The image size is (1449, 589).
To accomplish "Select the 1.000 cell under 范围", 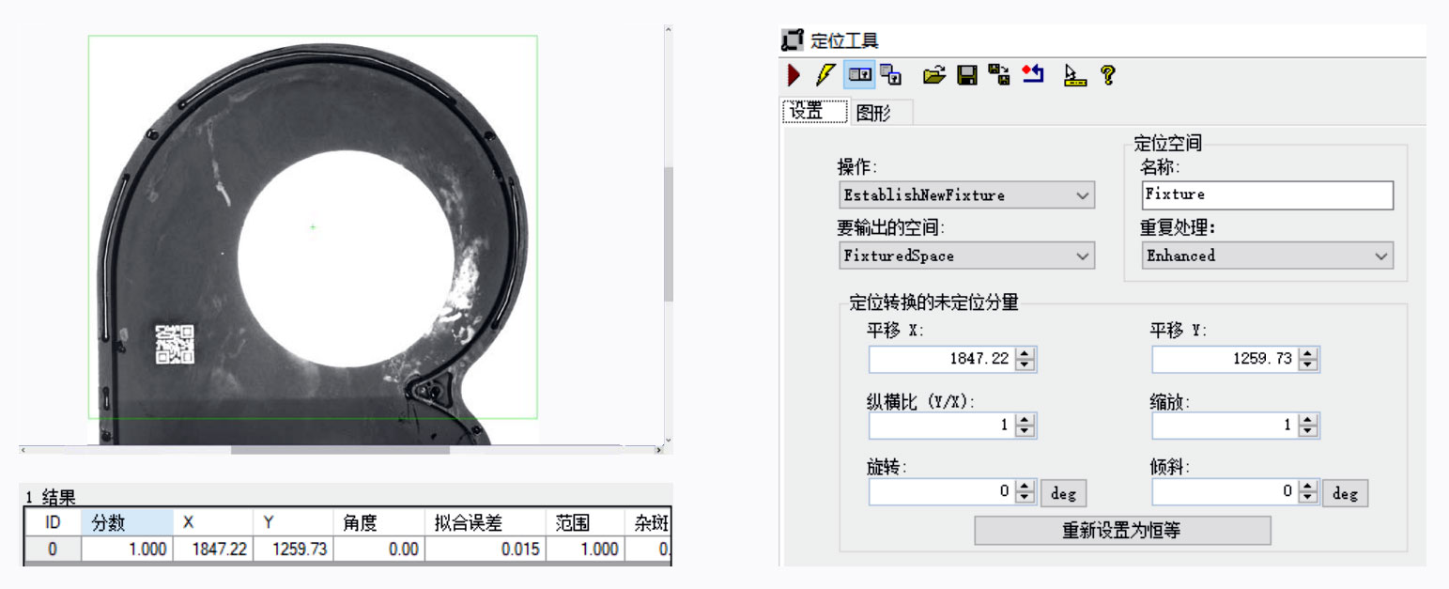I will [585, 550].
